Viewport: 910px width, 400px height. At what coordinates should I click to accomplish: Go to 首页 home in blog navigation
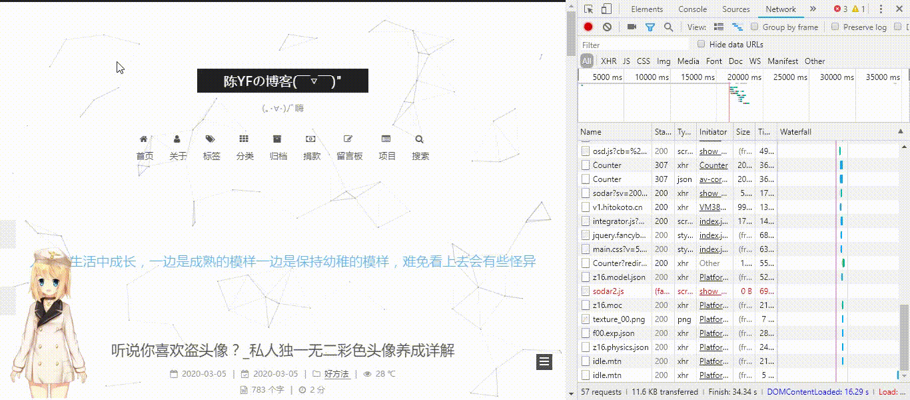(145, 147)
